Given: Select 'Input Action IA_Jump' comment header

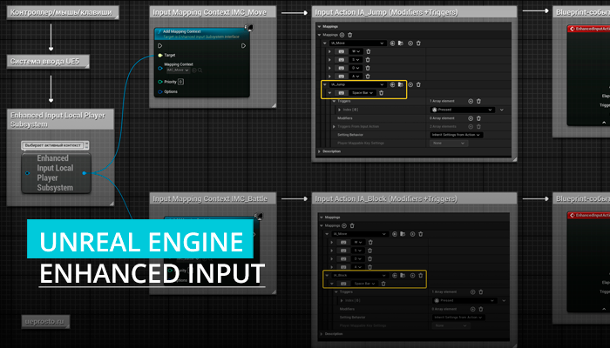Looking at the screenshot, I should 414,12.
